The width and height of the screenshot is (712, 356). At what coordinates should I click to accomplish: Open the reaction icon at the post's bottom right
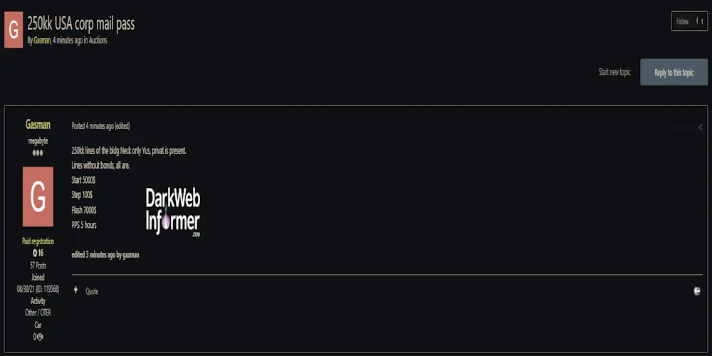[697, 290]
